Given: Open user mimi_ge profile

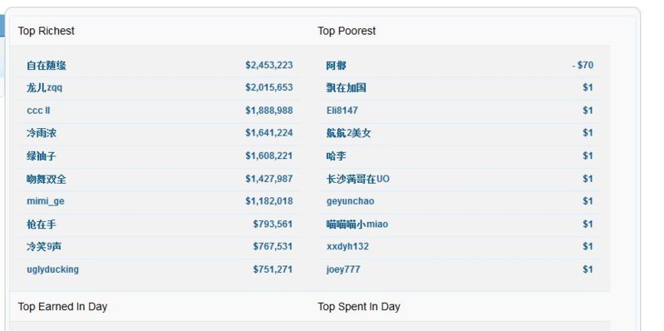Looking at the screenshot, I should click(x=46, y=201).
